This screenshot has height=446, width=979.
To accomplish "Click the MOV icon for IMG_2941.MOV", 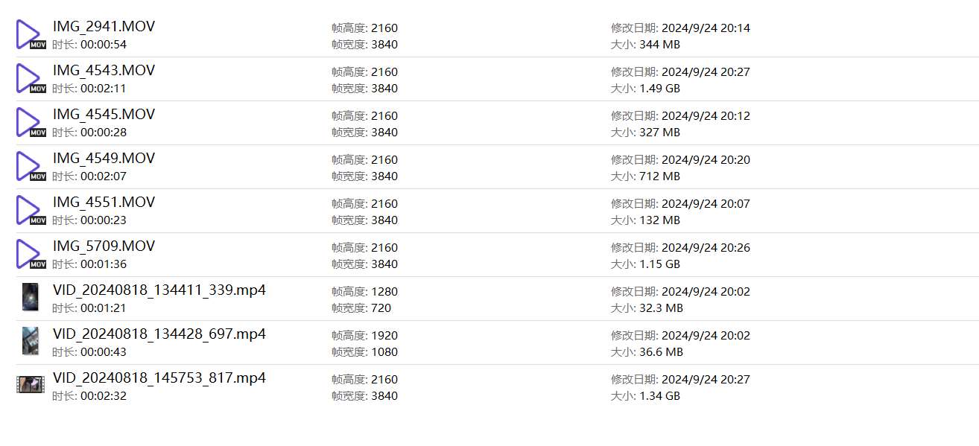I will (x=30, y=35).
